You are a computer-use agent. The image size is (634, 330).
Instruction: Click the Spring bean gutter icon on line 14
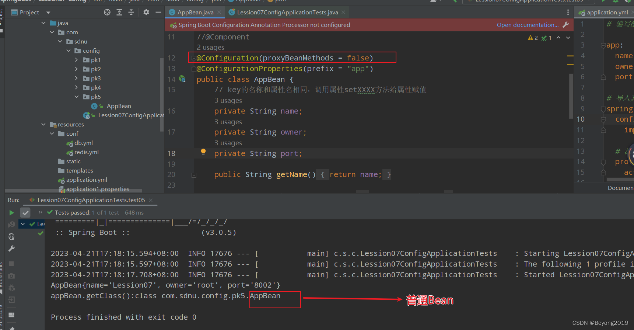pos(182,79)
